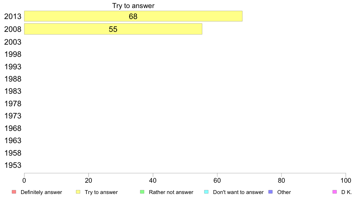Click the 1953 year label

[x=13, y=165]
